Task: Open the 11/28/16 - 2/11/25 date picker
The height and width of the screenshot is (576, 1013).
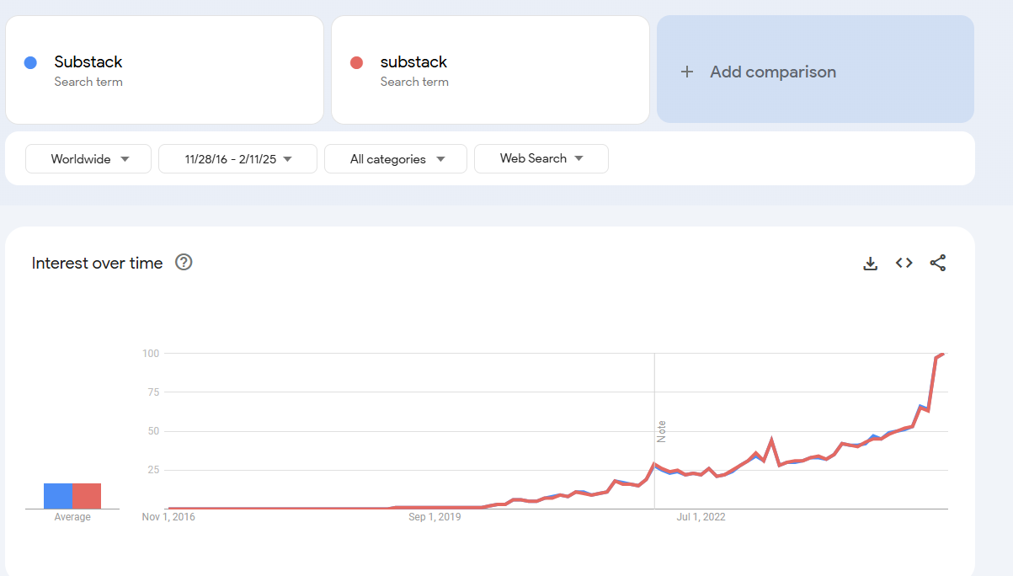Action: [x=237, y=158]
